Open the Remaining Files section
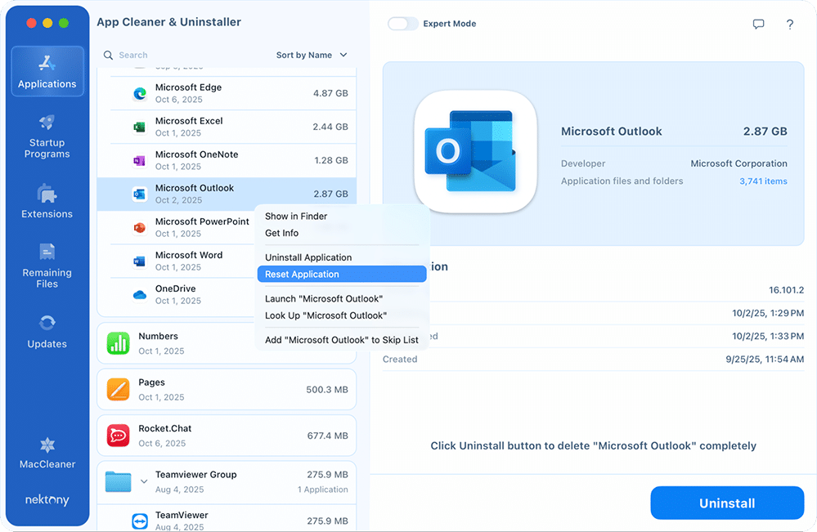817x532 pixels. [x=47, y=263]
